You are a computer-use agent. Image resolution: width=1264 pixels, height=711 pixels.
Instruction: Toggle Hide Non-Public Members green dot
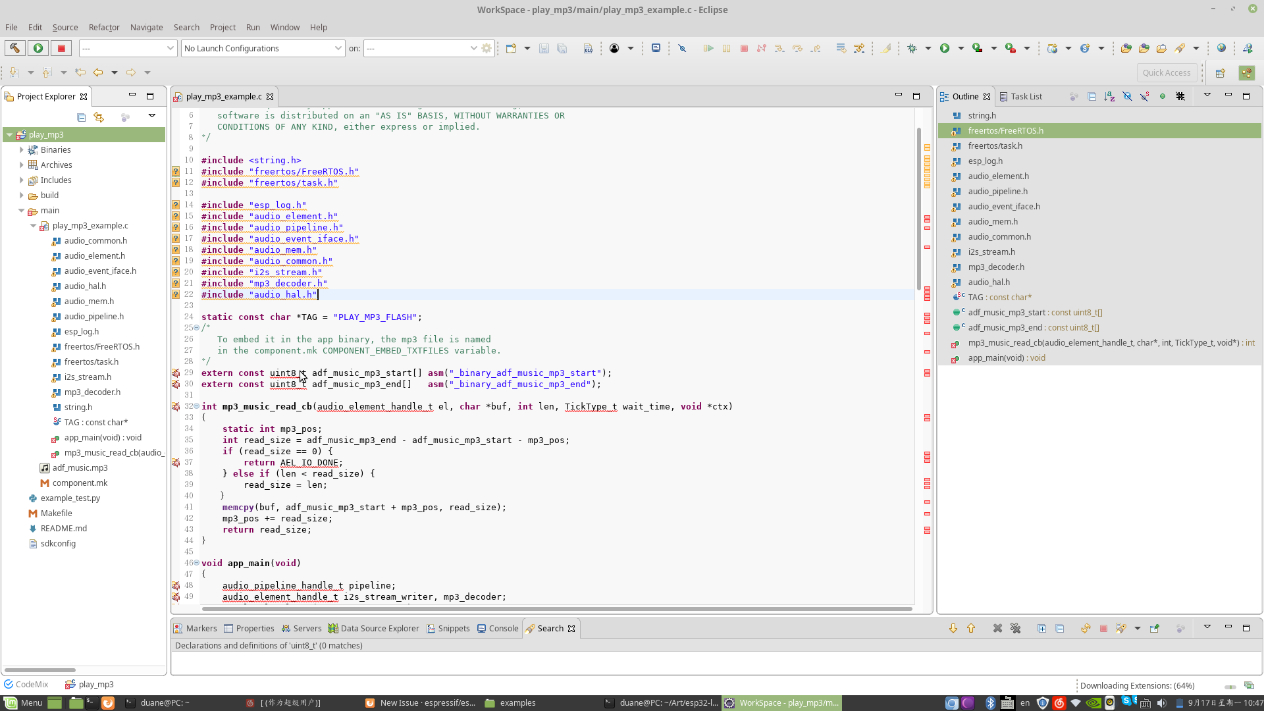[x=1163, y=96]
